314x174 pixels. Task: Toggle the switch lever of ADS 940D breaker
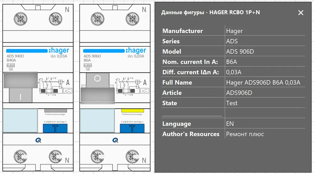21,87
